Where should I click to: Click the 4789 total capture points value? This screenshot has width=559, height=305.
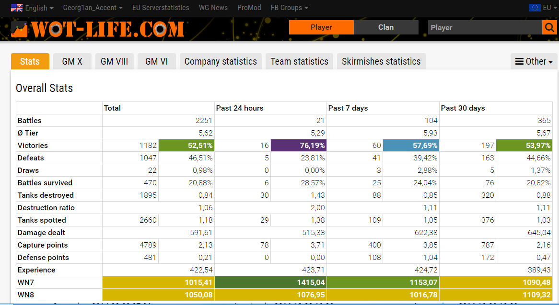pyautogui.click(x=148, y=245)
